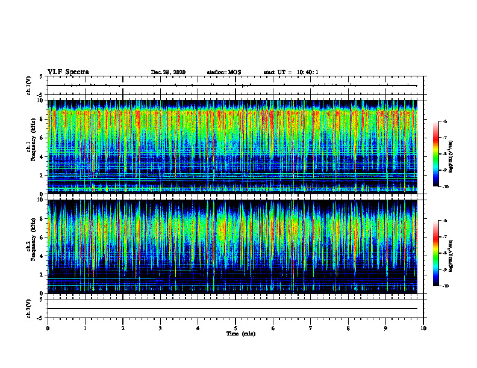Click time axis tick label "4"
477x368 pixels.
coord(198,328)
